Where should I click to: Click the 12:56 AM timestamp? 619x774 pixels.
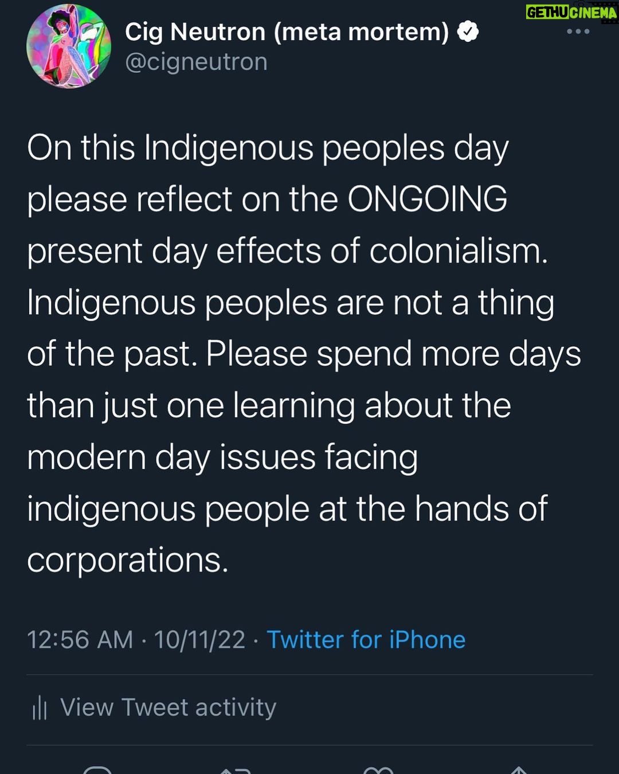80,639
